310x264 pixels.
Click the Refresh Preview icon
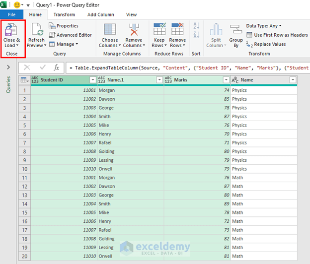tap(37, 30)
